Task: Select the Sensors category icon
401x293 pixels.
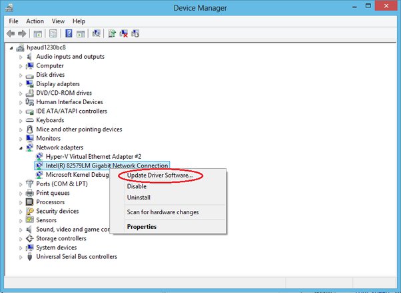Action: click(30, 220)
